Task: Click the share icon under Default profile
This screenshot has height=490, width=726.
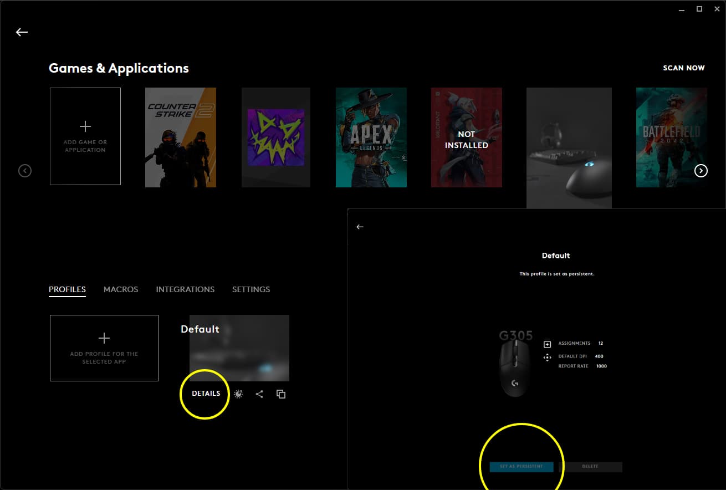Action: 259,394
